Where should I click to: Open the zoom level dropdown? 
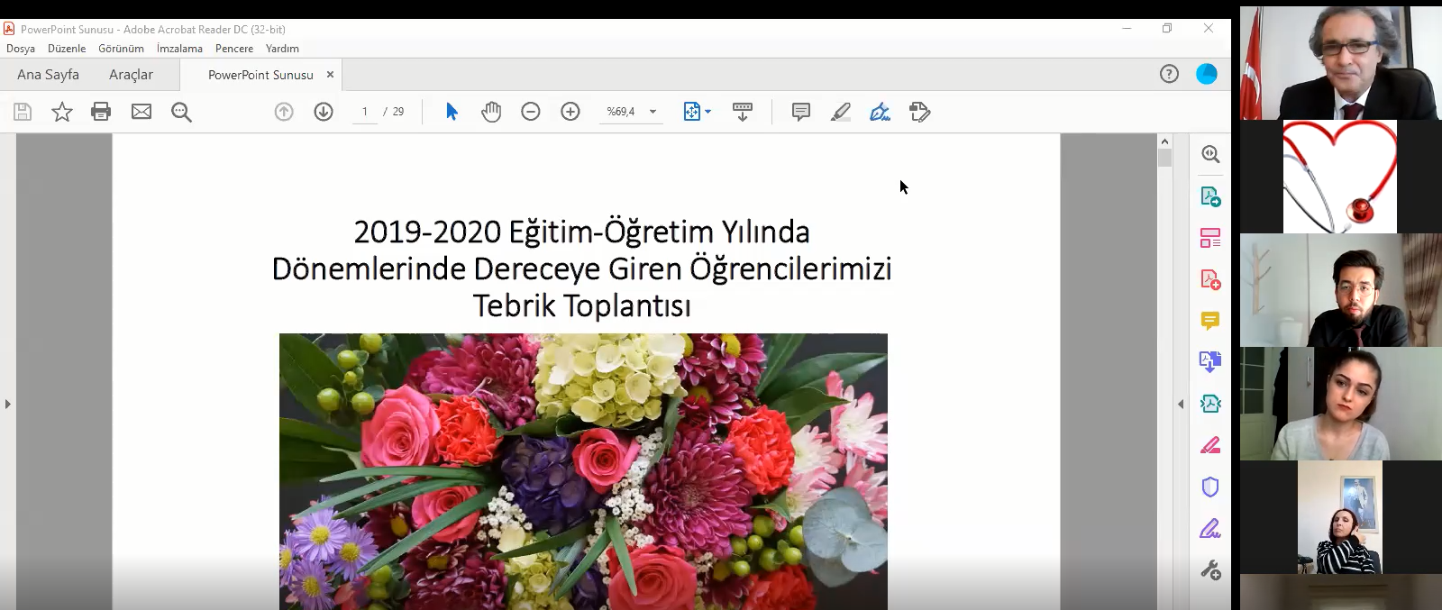[653, 112]
